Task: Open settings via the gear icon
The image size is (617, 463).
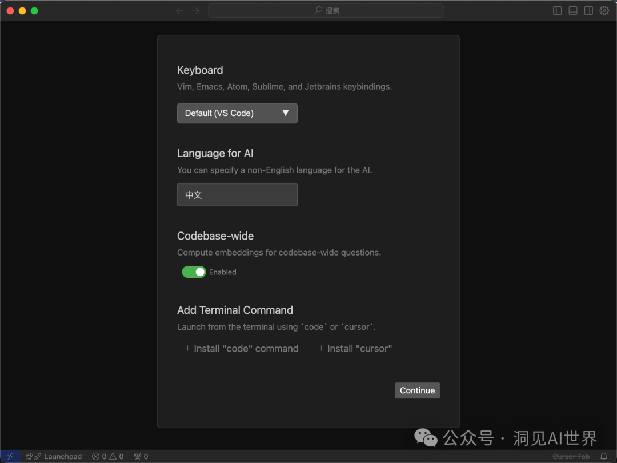Action: [604, 11]
